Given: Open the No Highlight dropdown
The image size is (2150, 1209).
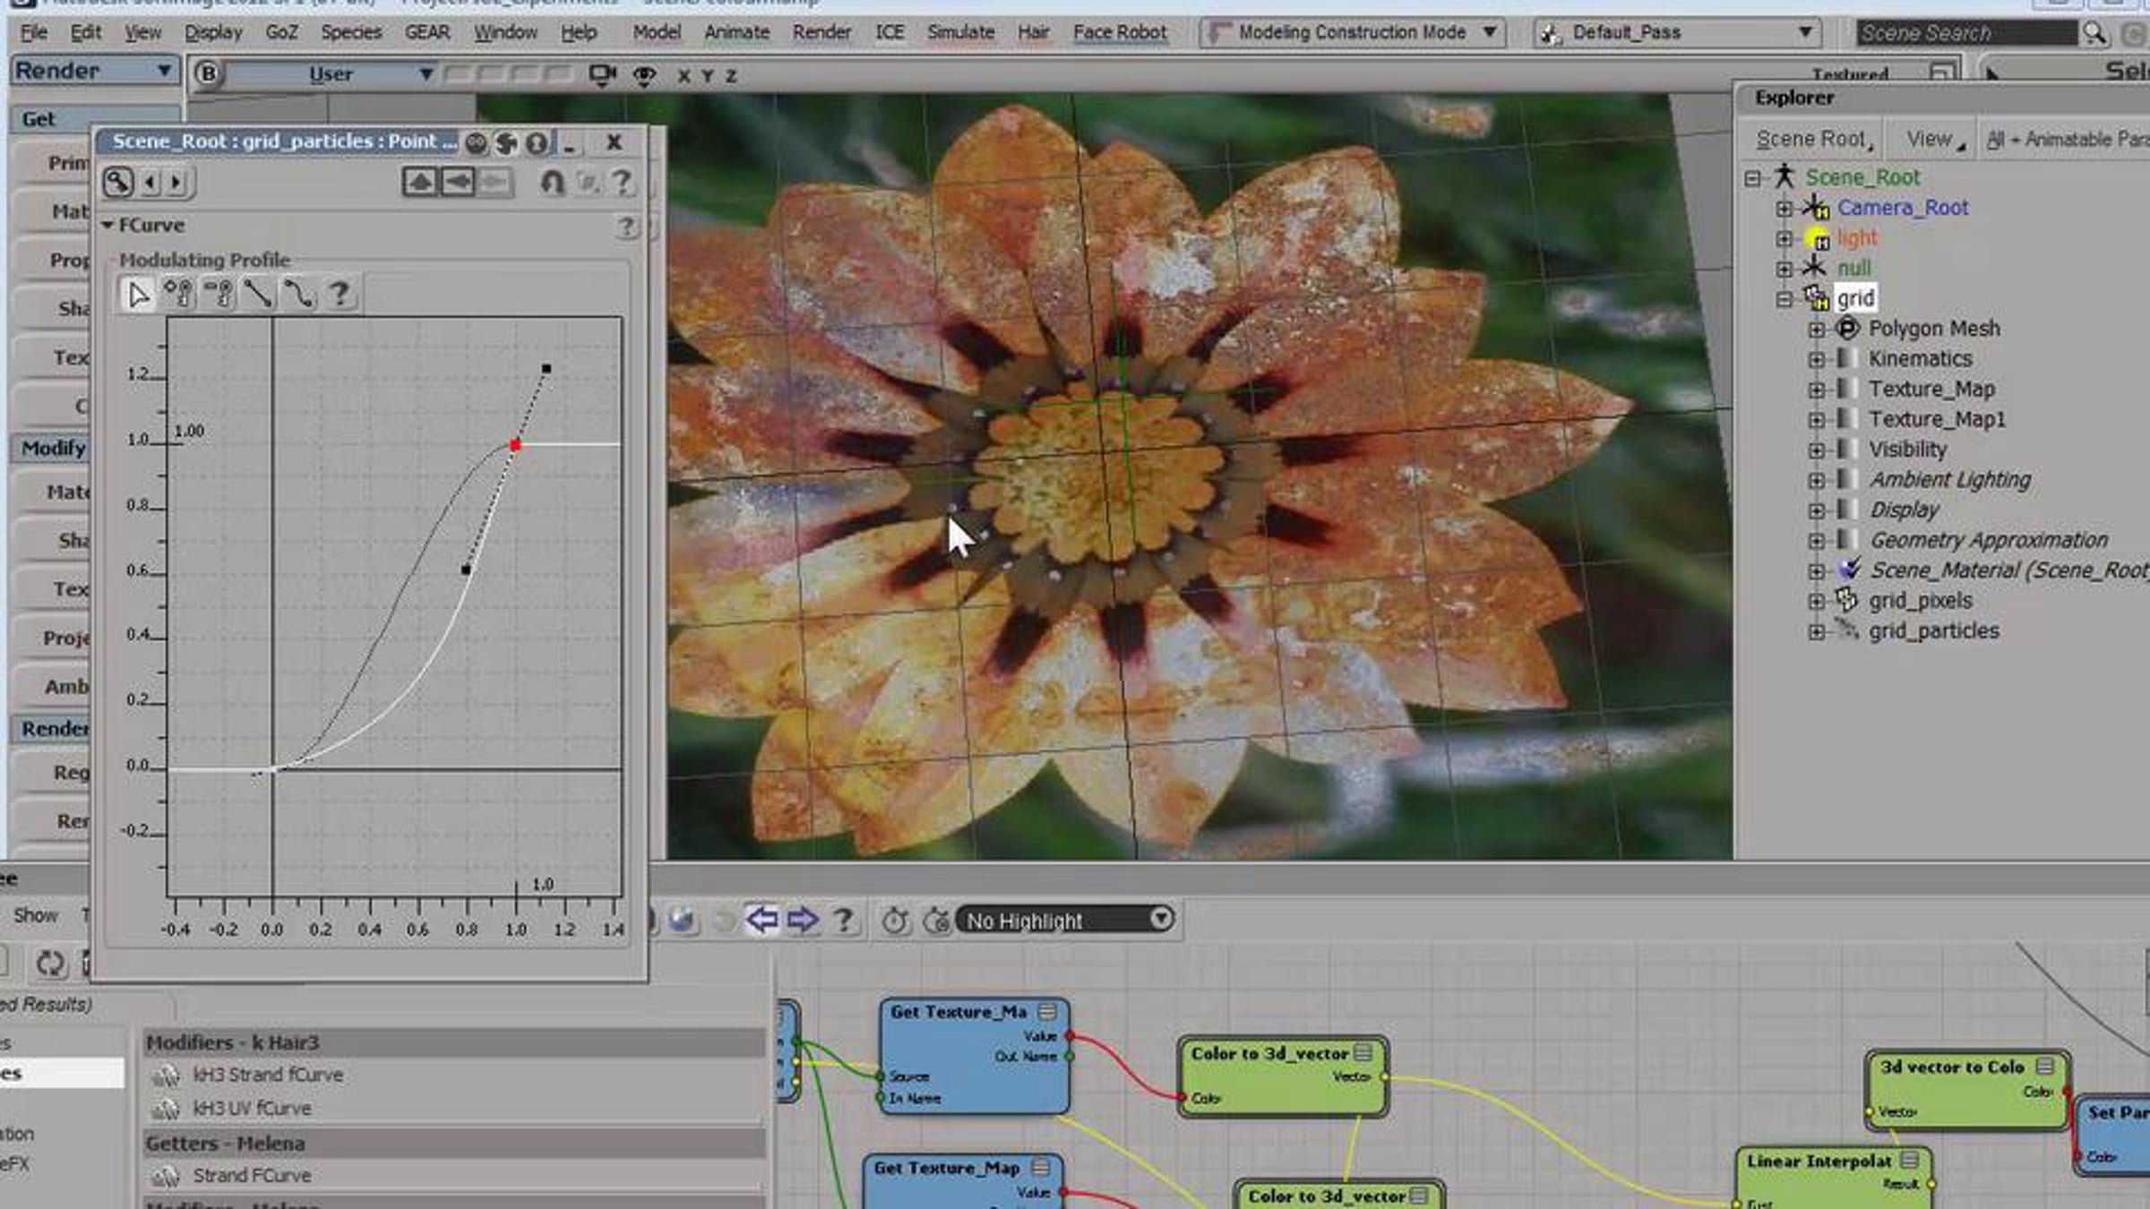Looking at the screenshot, I should pos(1066,920).
